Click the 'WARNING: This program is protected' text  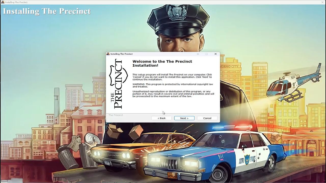pyautogui.click(x=173, y=85)
